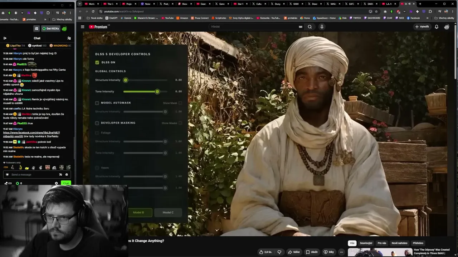Tick the Vases mask checkbox
The image size is (458, 257).
(x=97, y=168)
